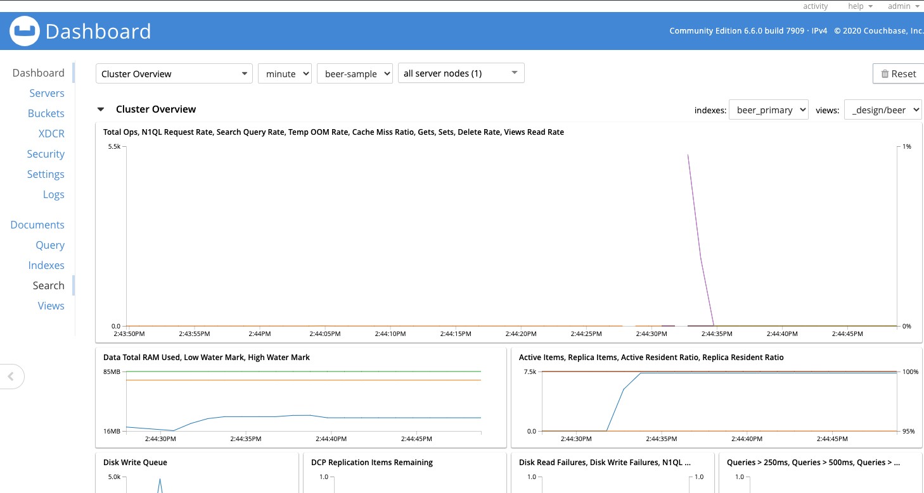924x493 pixels.
Task: Go to the XDCR section
Action: click(x=51, y=134)
